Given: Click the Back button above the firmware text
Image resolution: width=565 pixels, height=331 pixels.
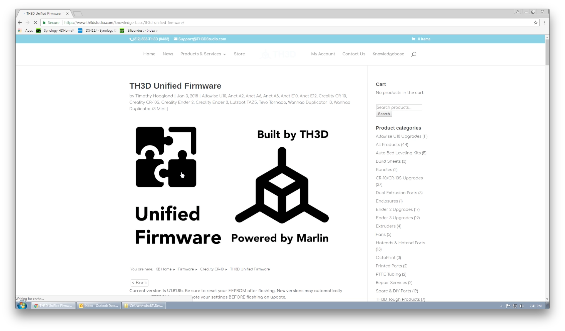Looking at the screenshot, I should [139, 283].
